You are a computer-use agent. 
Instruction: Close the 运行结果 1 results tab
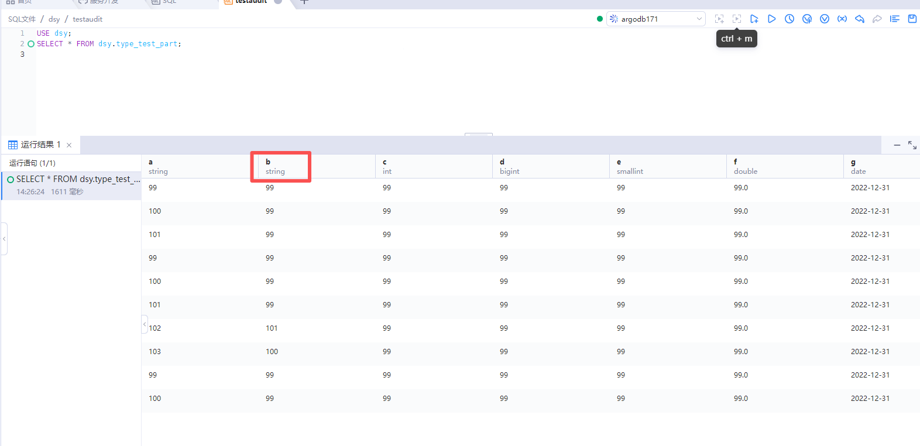69,145
